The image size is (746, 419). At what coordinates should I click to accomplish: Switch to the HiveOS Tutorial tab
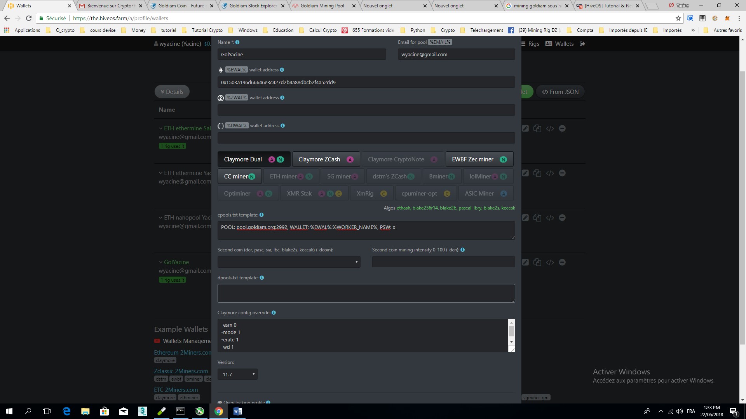pyautogui.click(x=608, y=6)
